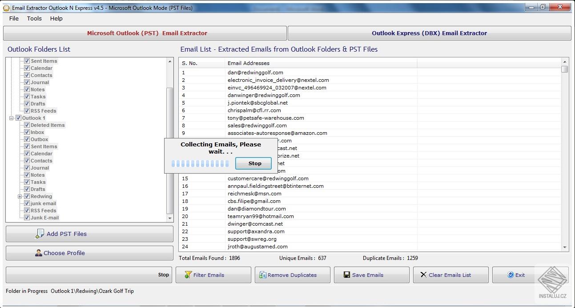
Task: Select the reichmesk@msn.com row
Action: coord(370,194)
